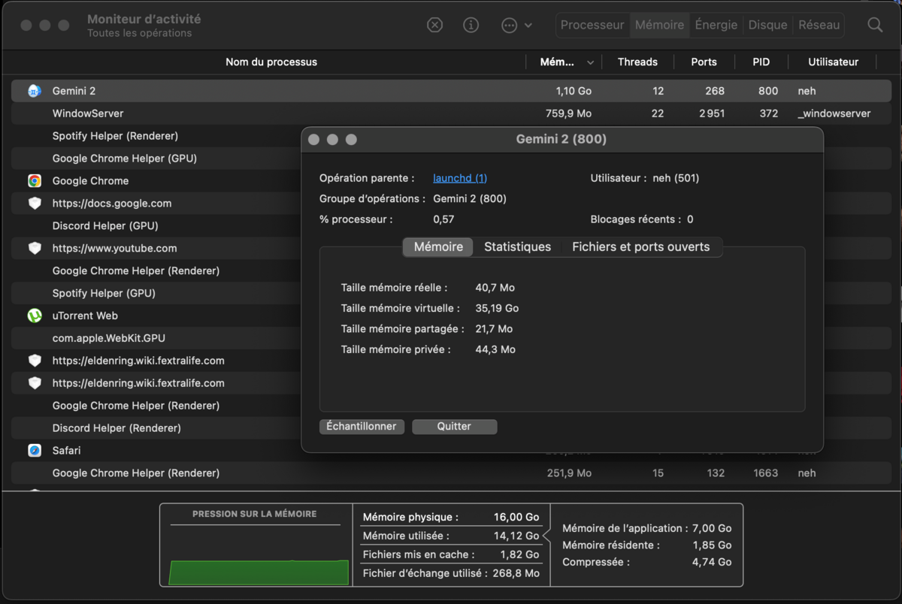Switch to the Processeur tab
The image size is (902, 604).
pos(592,25)
